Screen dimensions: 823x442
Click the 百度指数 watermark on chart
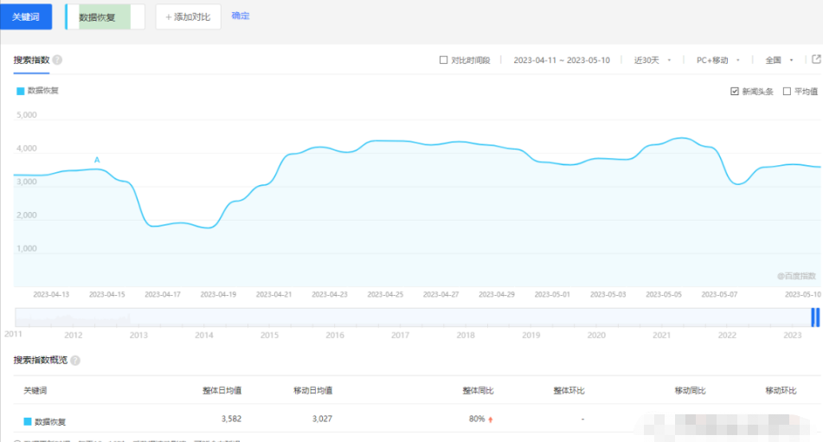[x=795, y=276]
